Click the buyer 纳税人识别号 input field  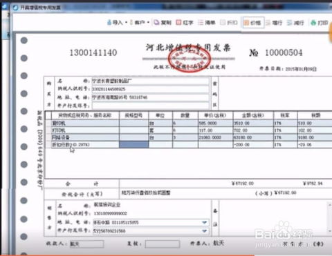pyautogui.click(x=151, y=89)
